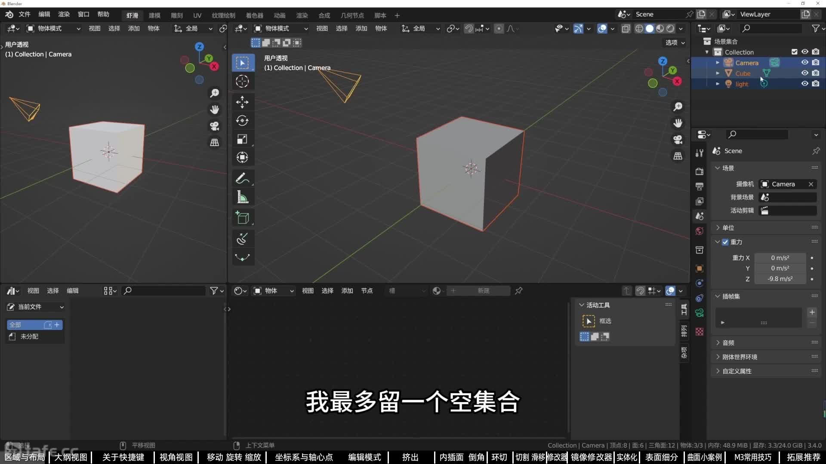Open the Render properties tab
Screen dimensions: 826x464
point(700,171)
